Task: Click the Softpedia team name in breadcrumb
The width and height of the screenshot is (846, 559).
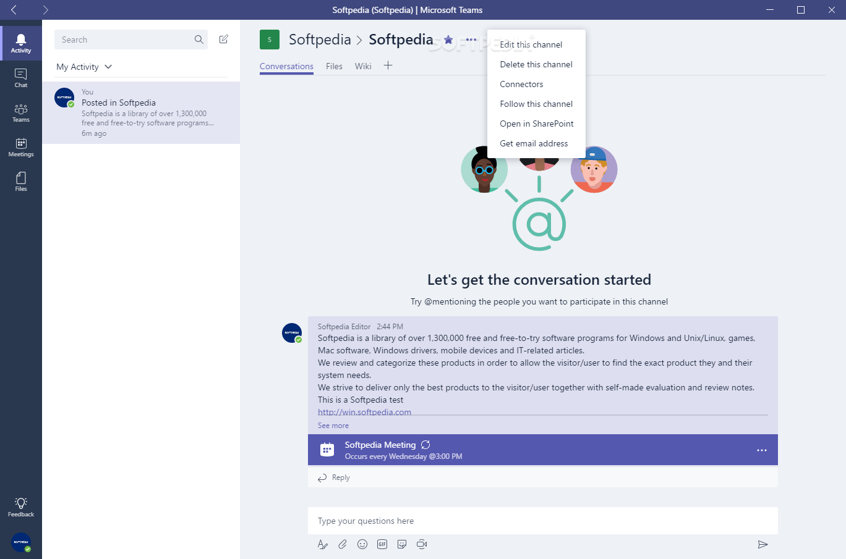Action: point(320,40)
